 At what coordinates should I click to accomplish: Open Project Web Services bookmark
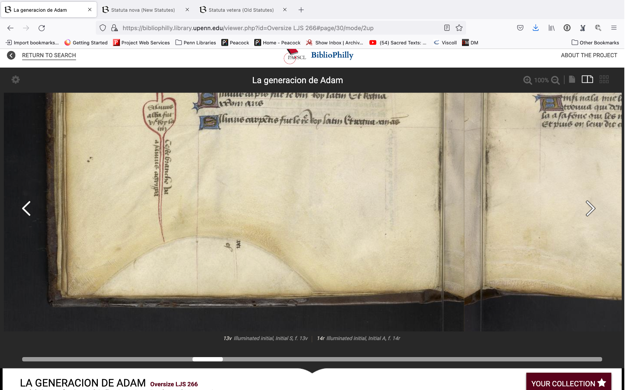[x=142, y=43]
